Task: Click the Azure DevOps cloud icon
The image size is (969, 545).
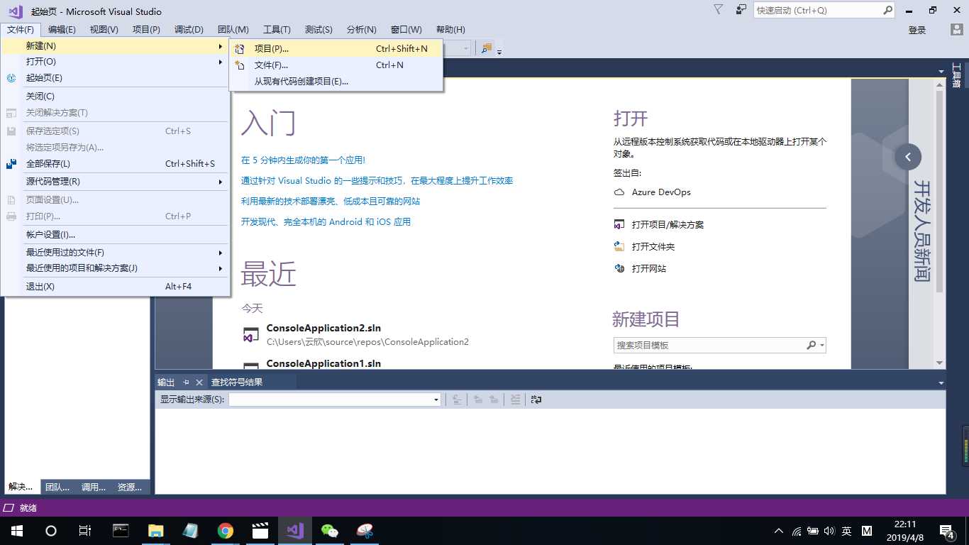Action: click(x=619, y=192)
